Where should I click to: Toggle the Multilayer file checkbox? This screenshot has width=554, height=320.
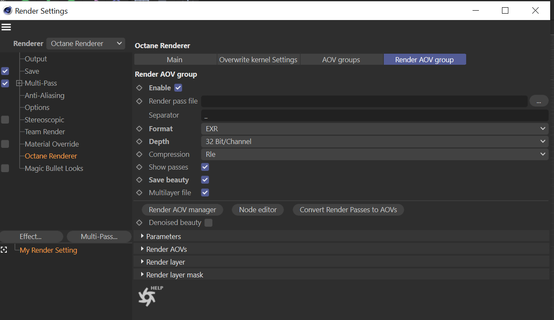click(x=205, y=193)
